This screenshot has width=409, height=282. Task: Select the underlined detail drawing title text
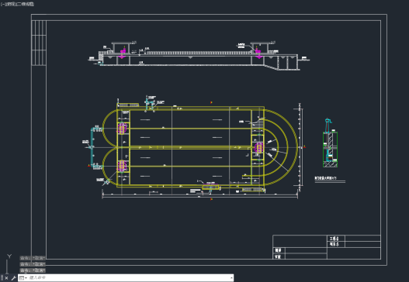coord(325,178)
